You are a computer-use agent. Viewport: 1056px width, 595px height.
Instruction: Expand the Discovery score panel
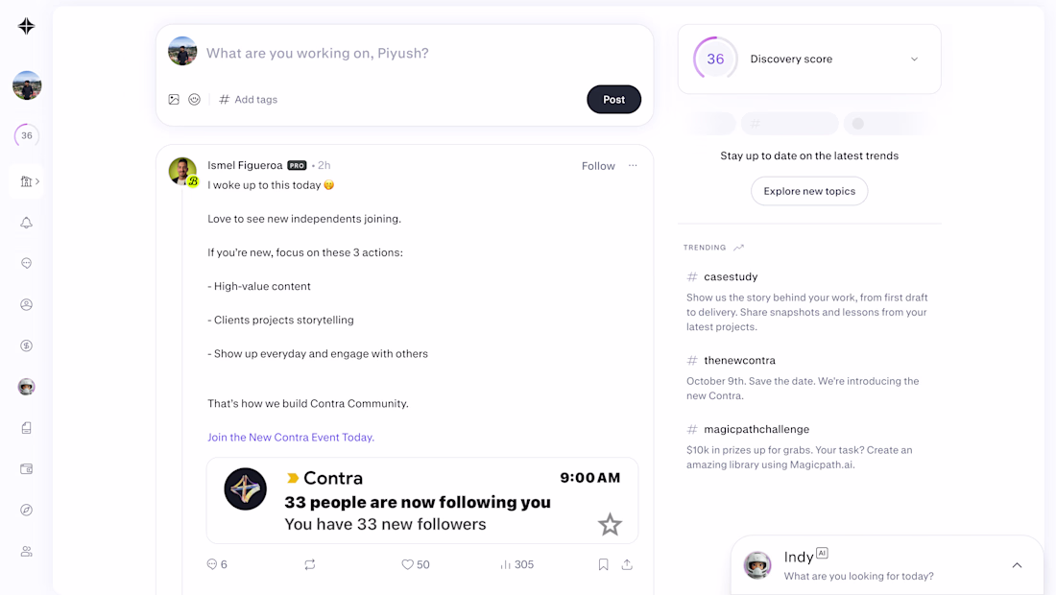[x=914, y=59]
